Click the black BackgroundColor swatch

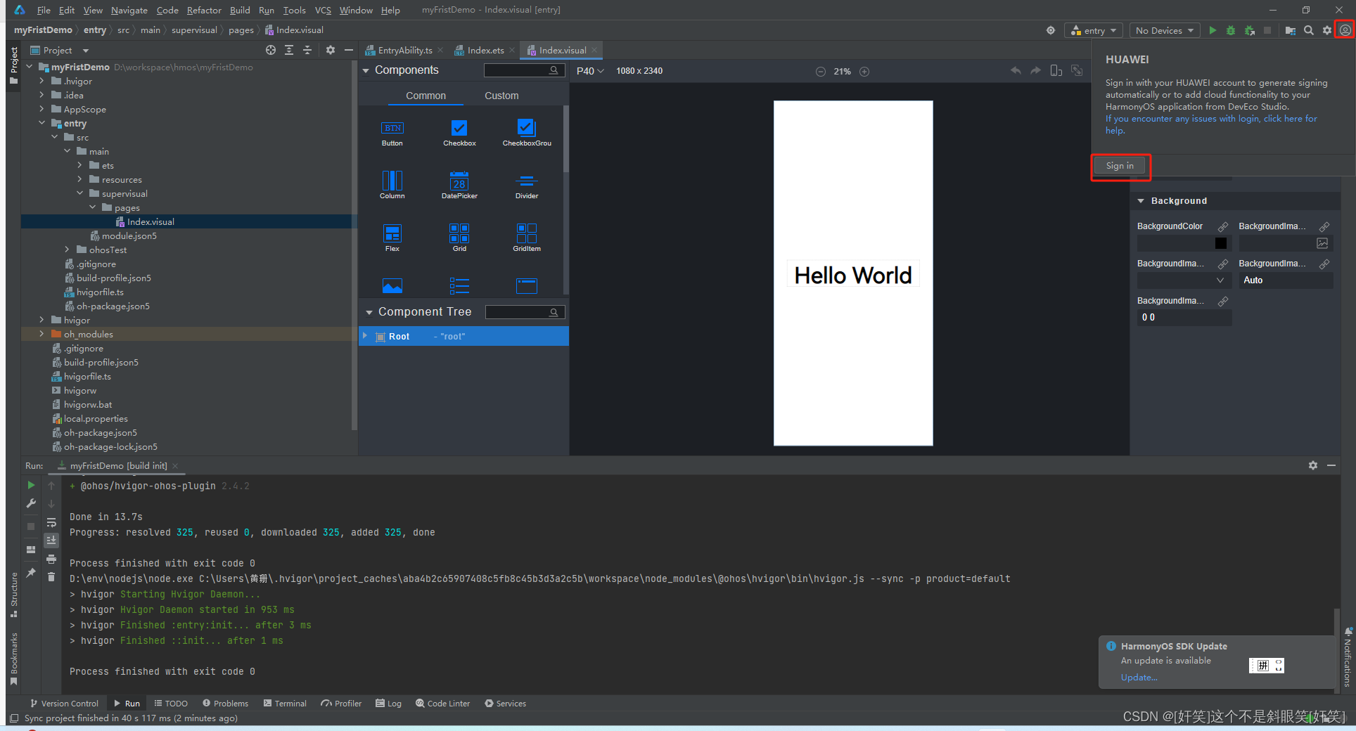(1221, 243)
